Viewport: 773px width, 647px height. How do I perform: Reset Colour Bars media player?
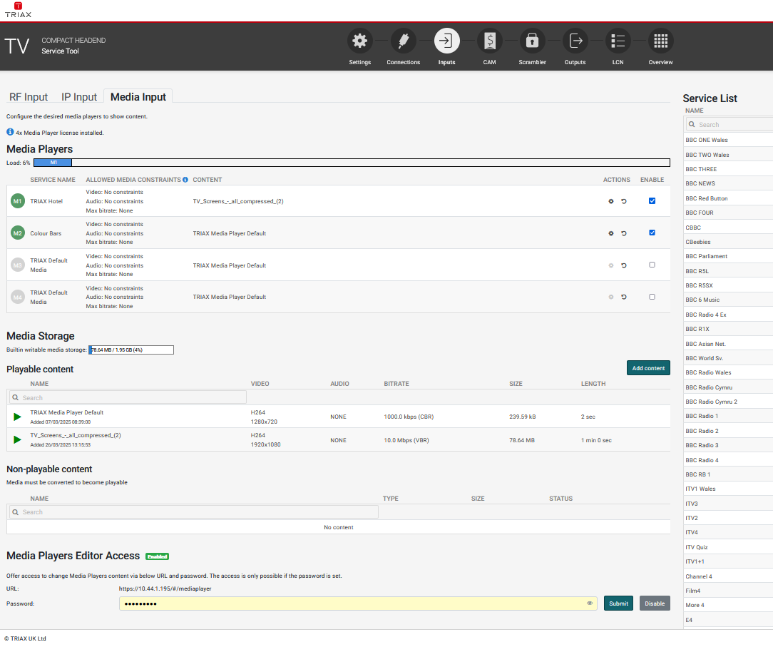(624, 233)
